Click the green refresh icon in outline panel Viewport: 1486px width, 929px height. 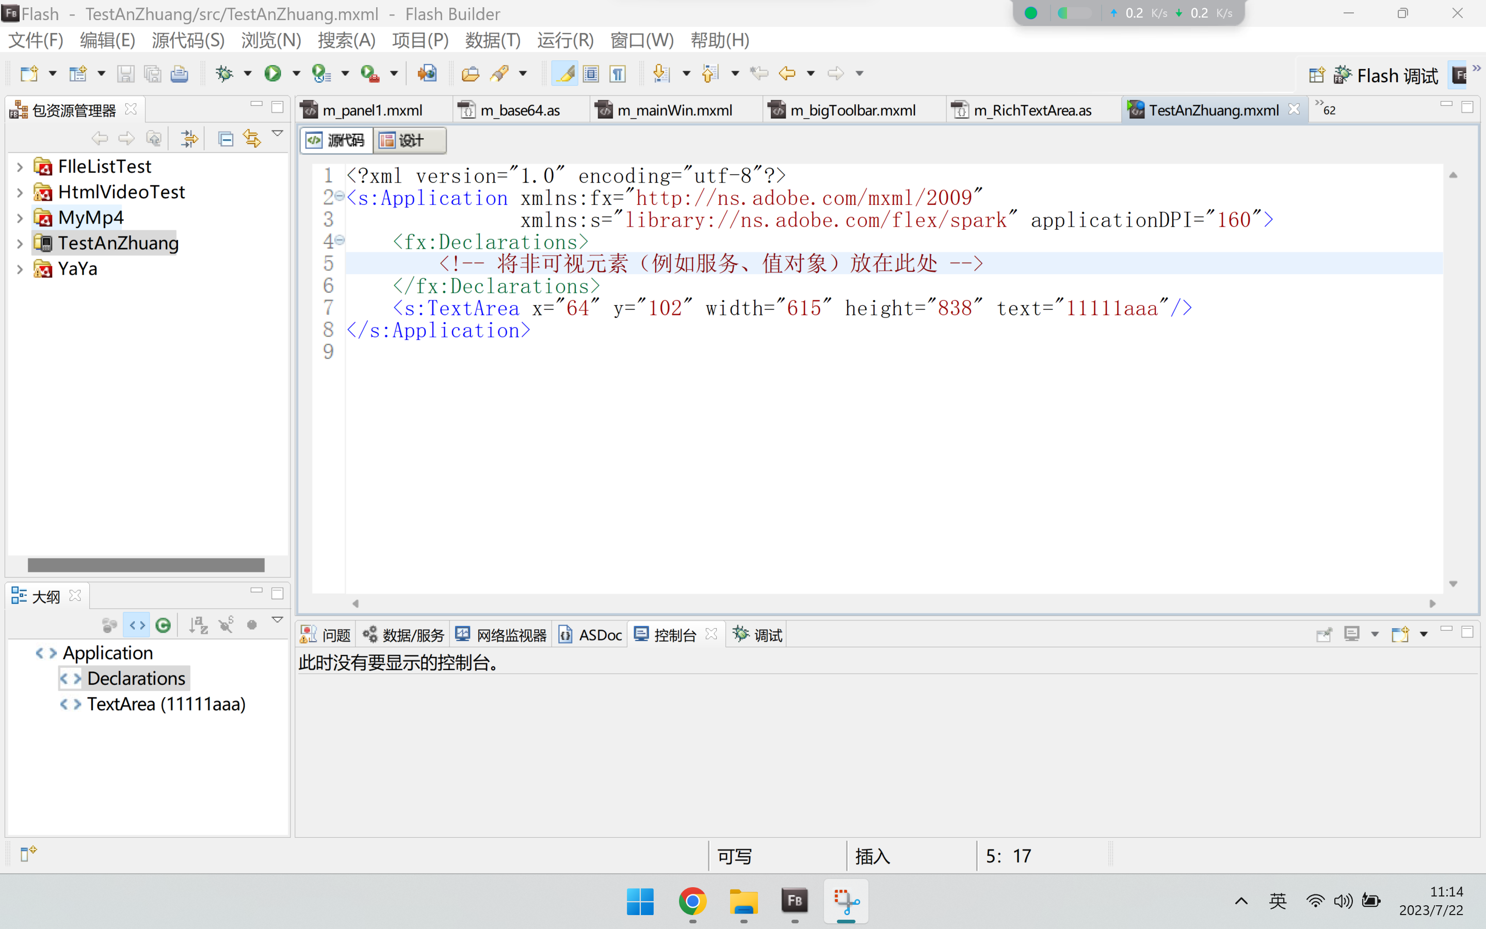164,626
